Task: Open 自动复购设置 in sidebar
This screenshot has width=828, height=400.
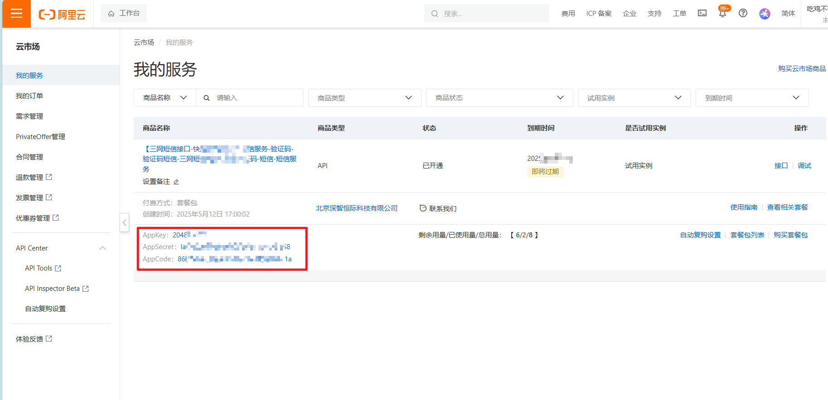Action: coord(45,309)
